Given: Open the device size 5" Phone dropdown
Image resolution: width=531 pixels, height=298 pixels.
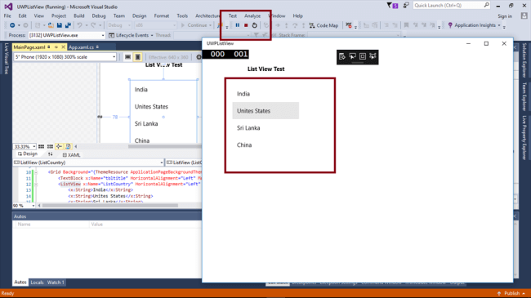Looking at the screenshot, I should (65, 57).
